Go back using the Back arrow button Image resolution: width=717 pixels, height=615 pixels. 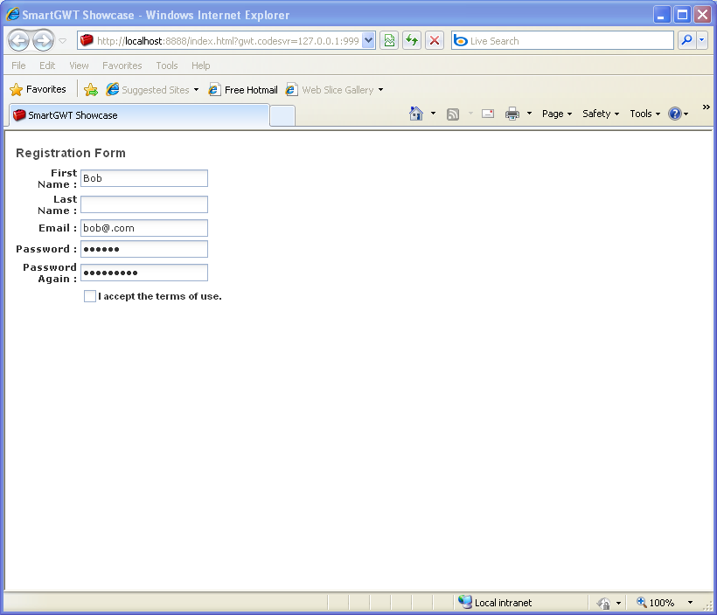pos(18,41)
